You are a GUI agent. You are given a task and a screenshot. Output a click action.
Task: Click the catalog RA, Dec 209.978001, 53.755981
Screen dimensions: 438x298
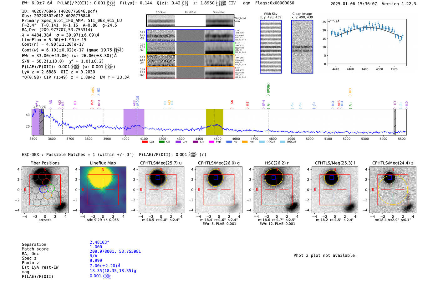pos(115,251)
